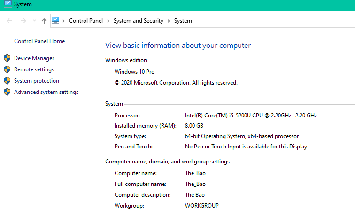Open the recent locations dropdown arrow

click(34, 21)
